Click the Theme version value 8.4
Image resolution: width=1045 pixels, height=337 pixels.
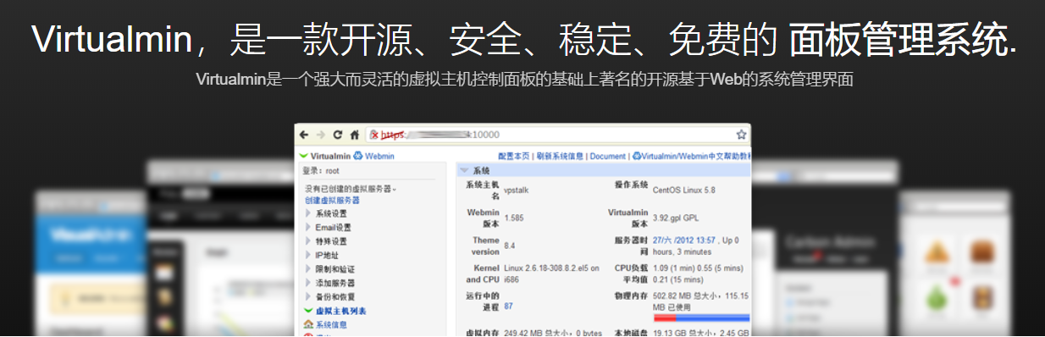click(x=509, y=246)
